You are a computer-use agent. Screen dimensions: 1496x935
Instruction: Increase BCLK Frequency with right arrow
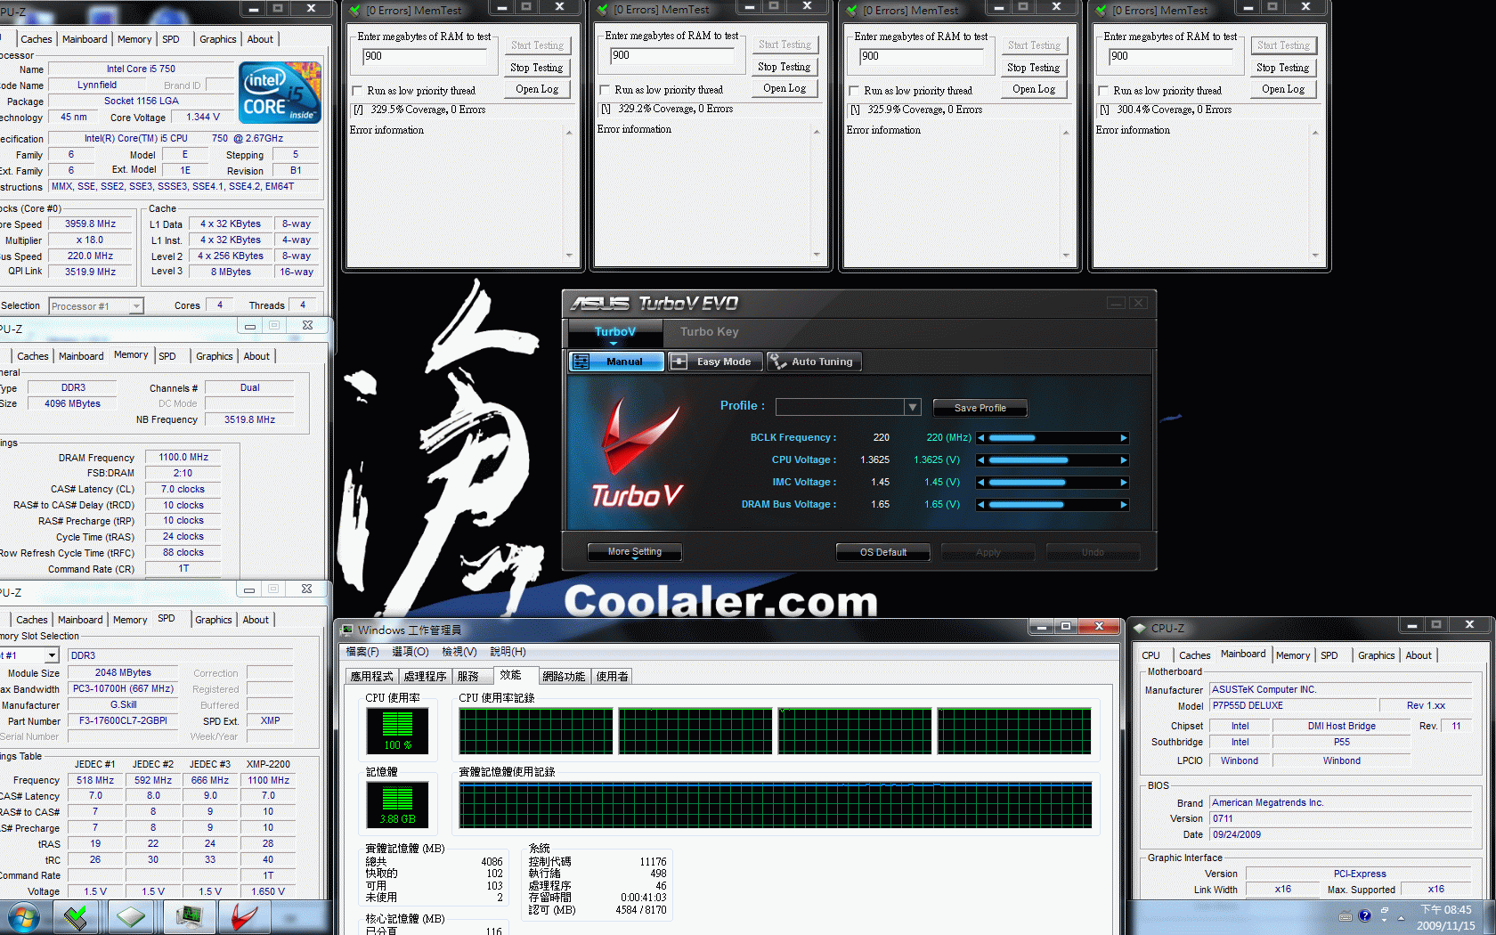pos(1124,438)
